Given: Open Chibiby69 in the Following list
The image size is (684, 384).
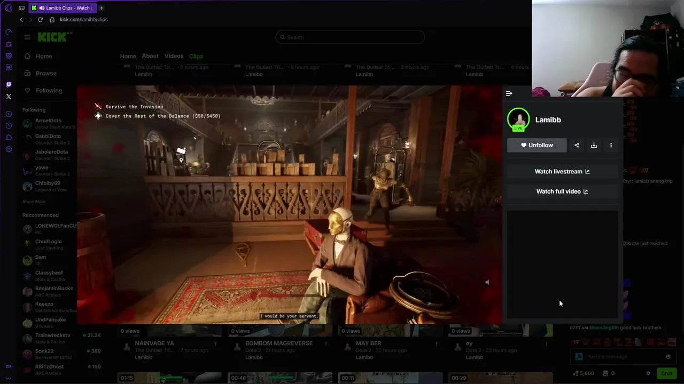Looking at the screenshot, I should 49,186.
